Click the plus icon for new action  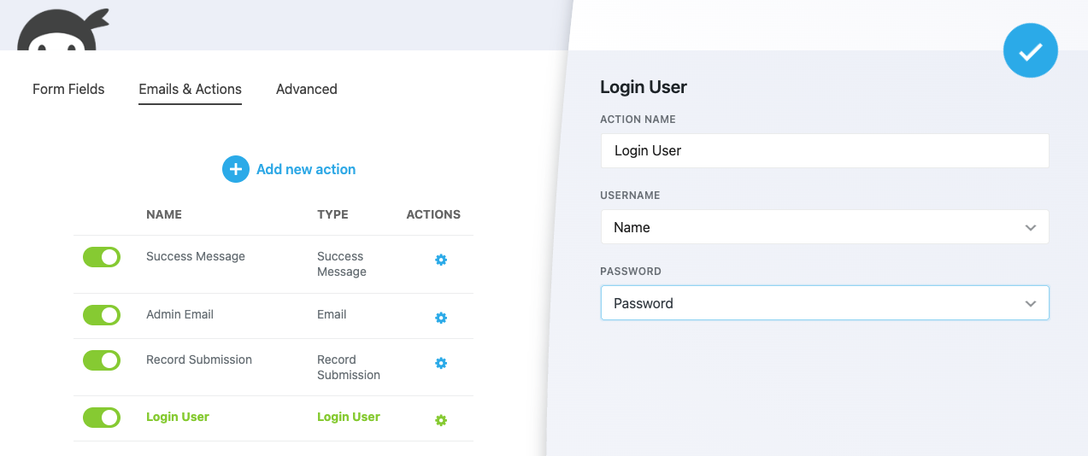[236, 169]
